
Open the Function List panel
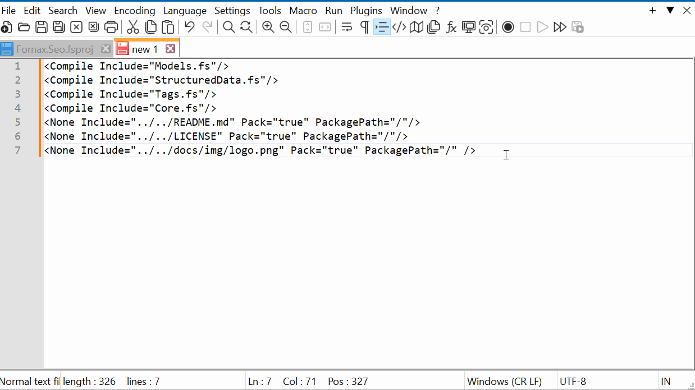451,26
